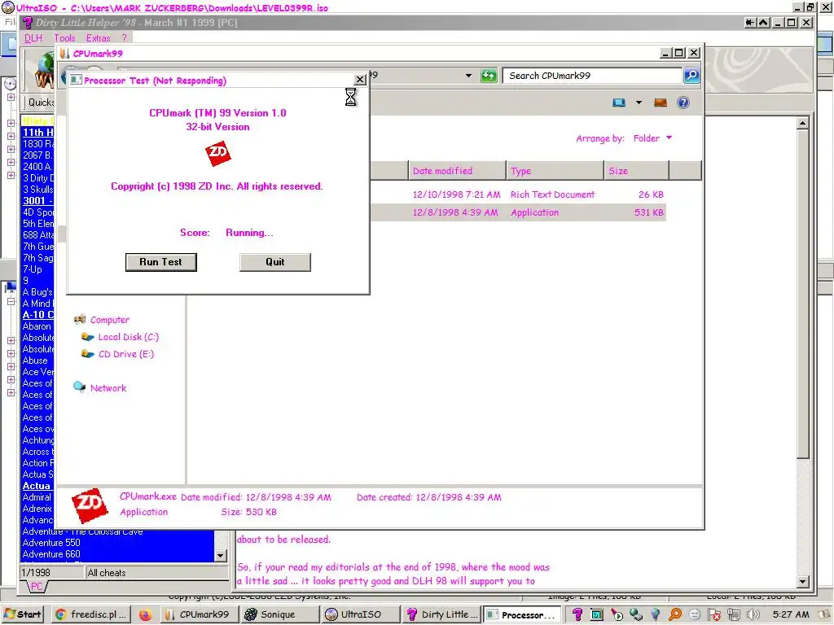Viewport: 834px width, 625px height.
Task: Click the CD disc icon in UltraISO tree
Action: coord(10,84)
